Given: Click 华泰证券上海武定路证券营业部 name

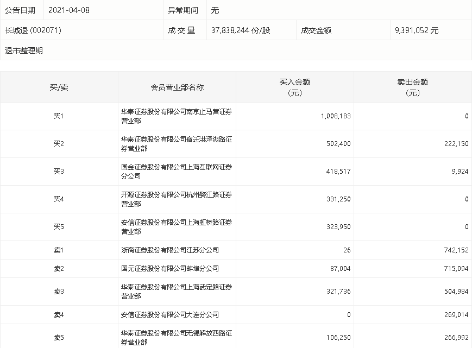Looking at the screenshot, I should [x=177, y=292].
